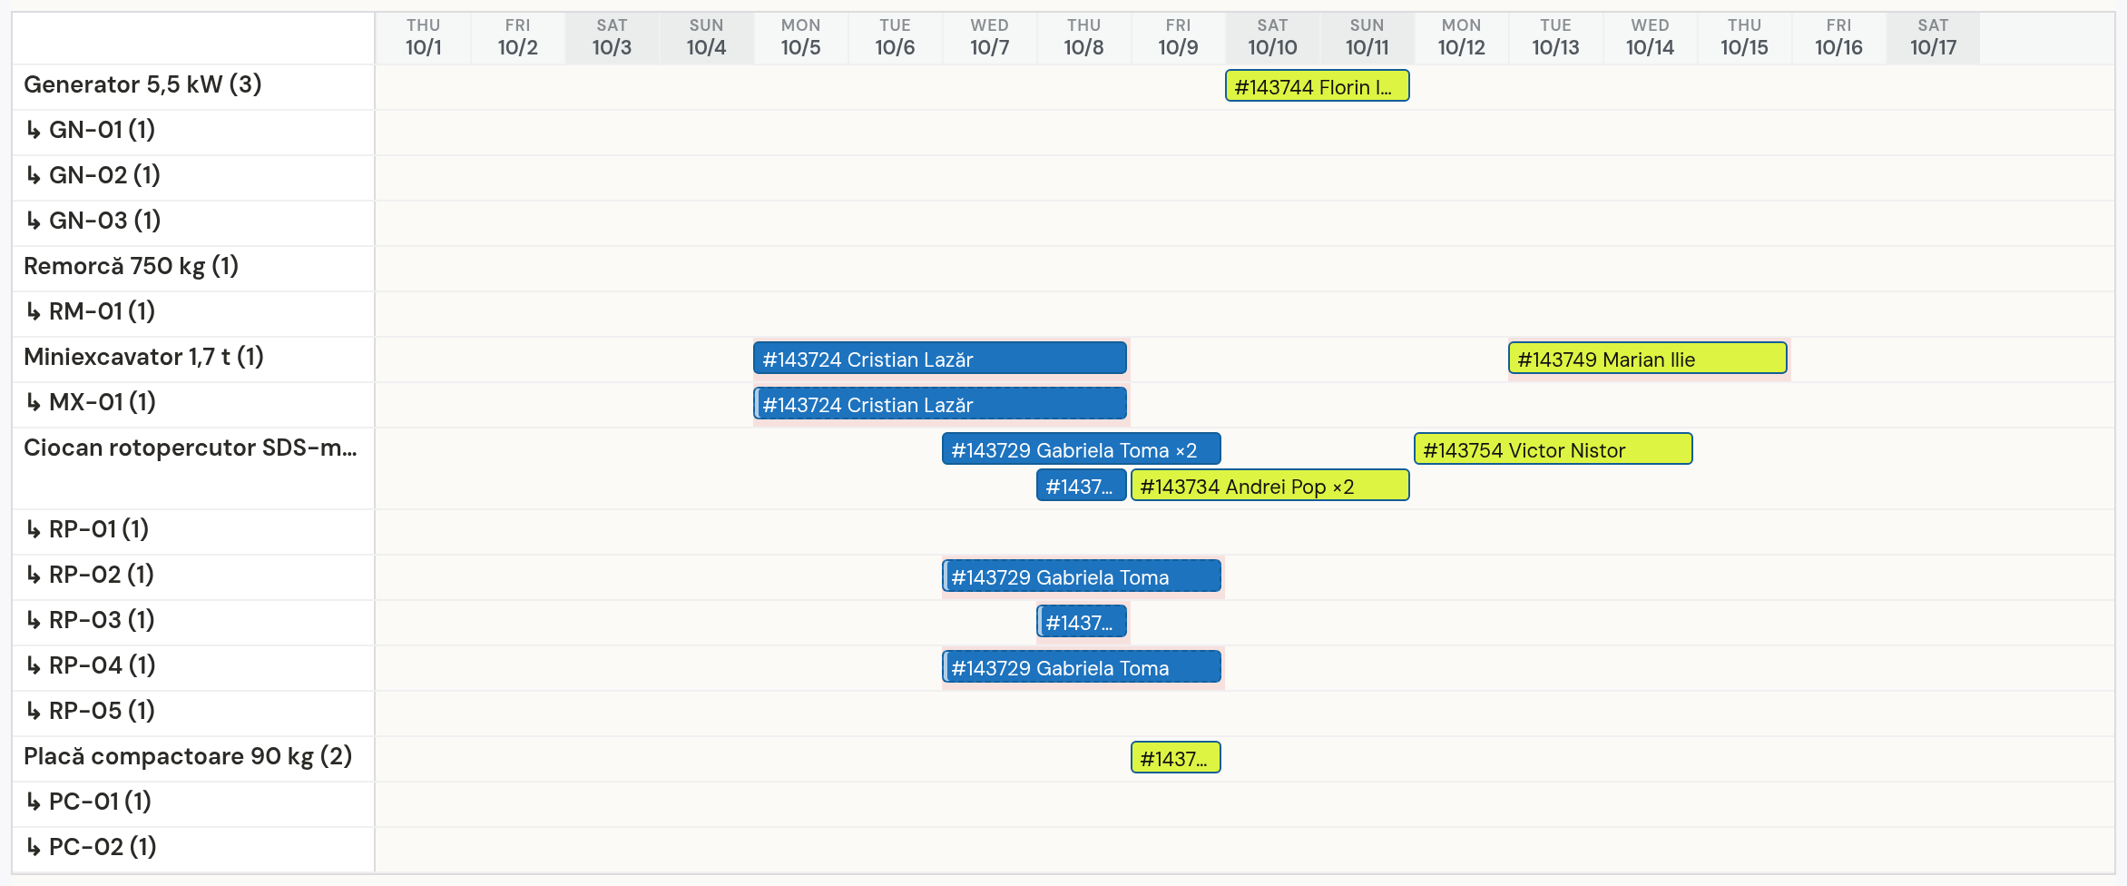Click the SAT 10/3 date header
This screenshot has height=886, width=2127.
[x=613, y=38]
